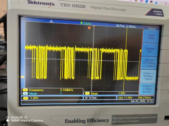169x126 pixels.
Task: Click the Jun 23, 2025, 15:32 date readout
Action: (x=142, y=101)
